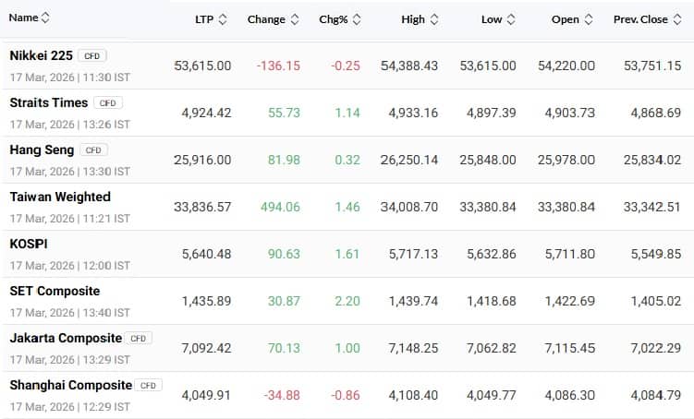Sort by Prev. Close column arrows
The image size is (694, 419).
point(677,19)
